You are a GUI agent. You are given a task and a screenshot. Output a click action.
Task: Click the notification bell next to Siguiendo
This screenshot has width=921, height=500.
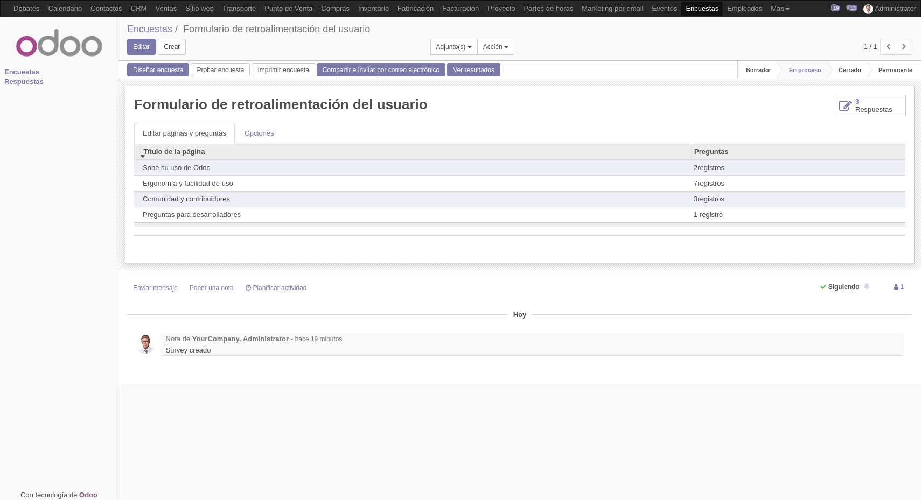867,287
